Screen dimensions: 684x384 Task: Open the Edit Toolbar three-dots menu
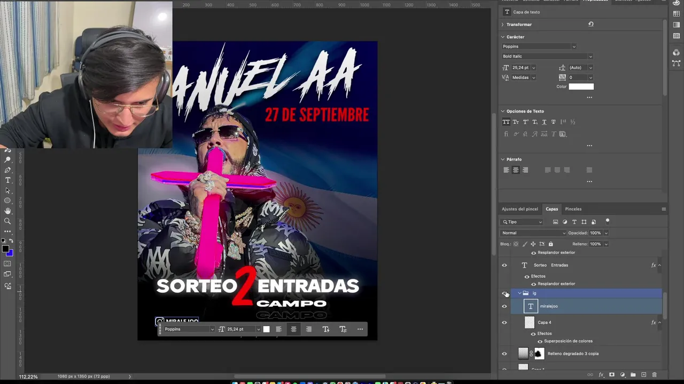(7, 231)
